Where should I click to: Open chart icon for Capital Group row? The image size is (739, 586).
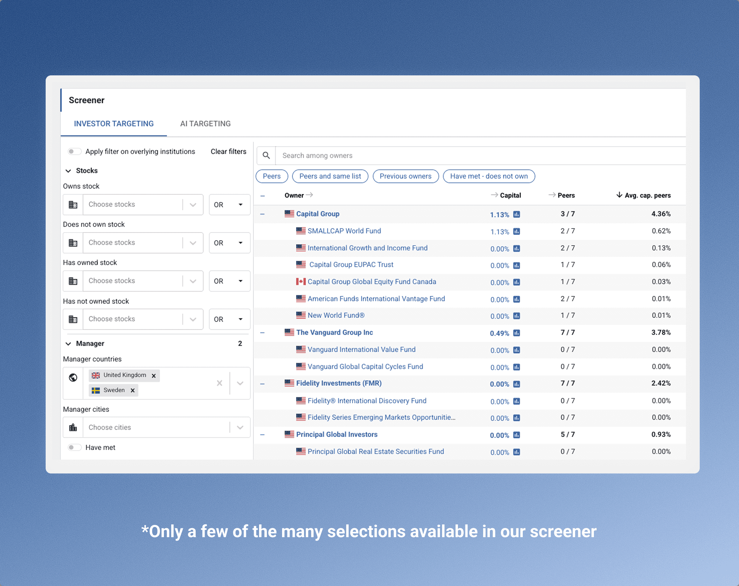517,214
